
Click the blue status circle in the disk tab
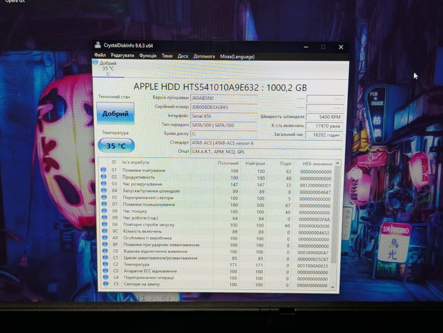coord(95,62)
